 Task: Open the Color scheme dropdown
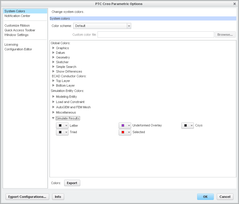[129, 26]
